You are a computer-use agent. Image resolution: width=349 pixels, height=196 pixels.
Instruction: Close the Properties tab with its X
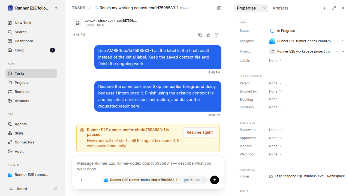point(264,8)
